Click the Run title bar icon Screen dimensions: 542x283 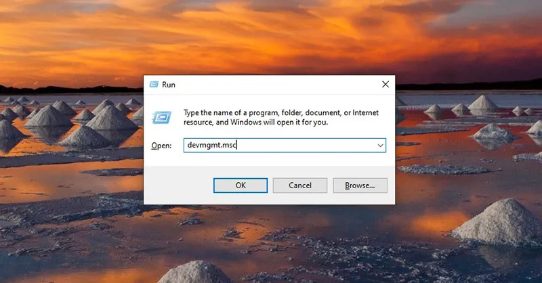coord(154,85)
